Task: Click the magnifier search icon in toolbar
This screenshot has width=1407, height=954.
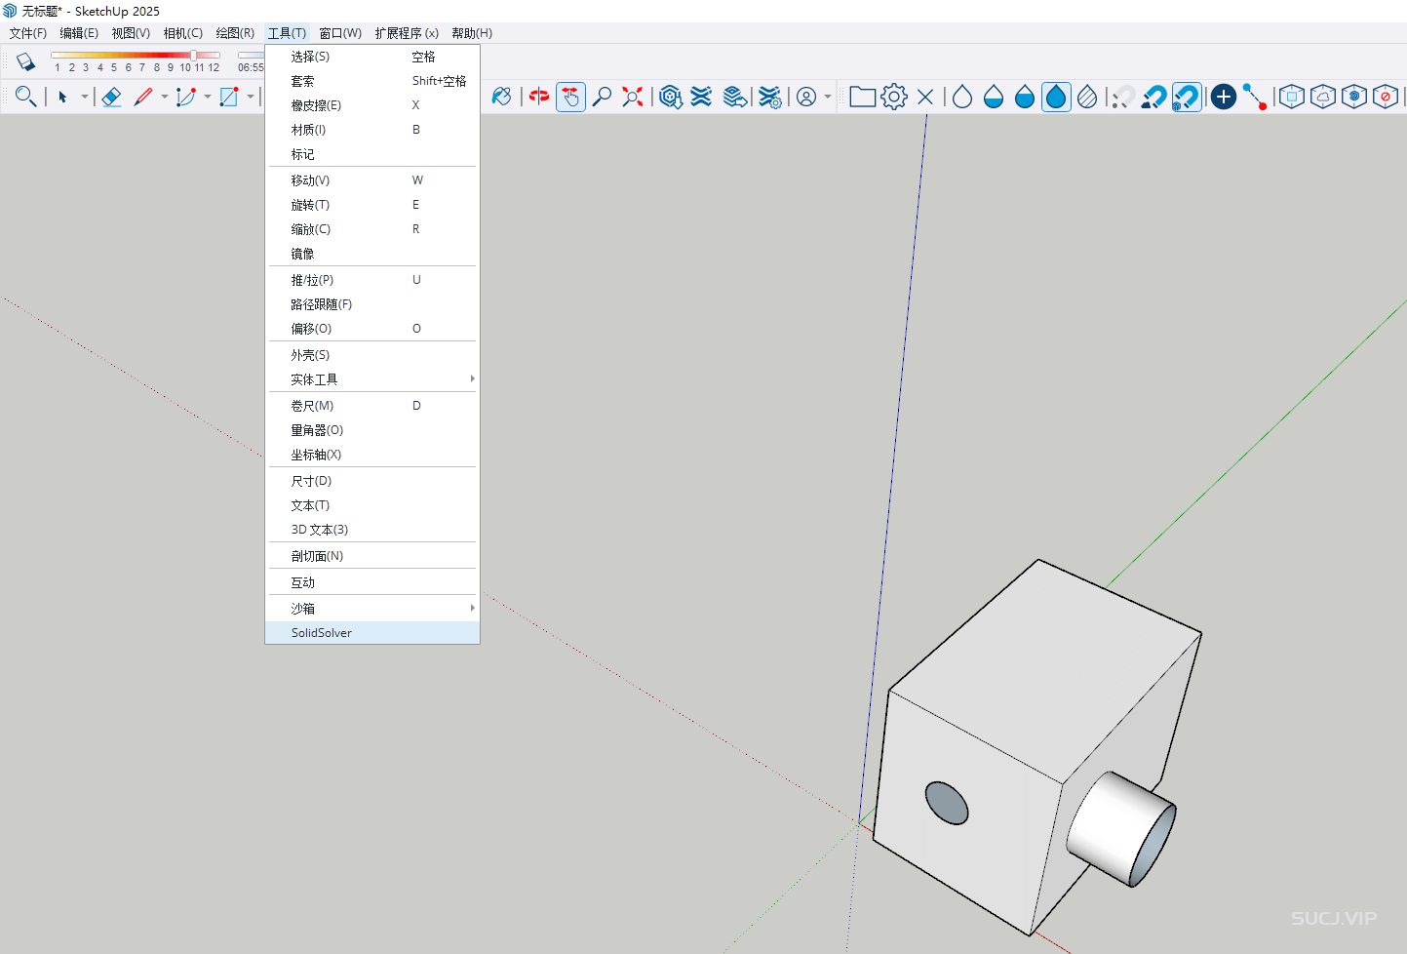Action: pos(26,97)
